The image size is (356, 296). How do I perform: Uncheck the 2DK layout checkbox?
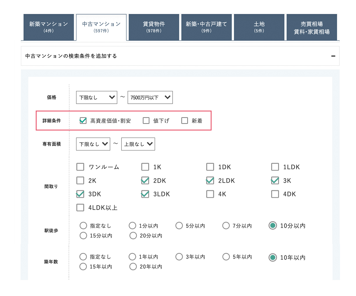145,181
